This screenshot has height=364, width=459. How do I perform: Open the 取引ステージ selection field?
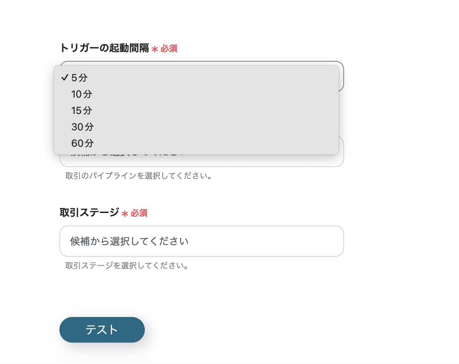click(202, 241)
